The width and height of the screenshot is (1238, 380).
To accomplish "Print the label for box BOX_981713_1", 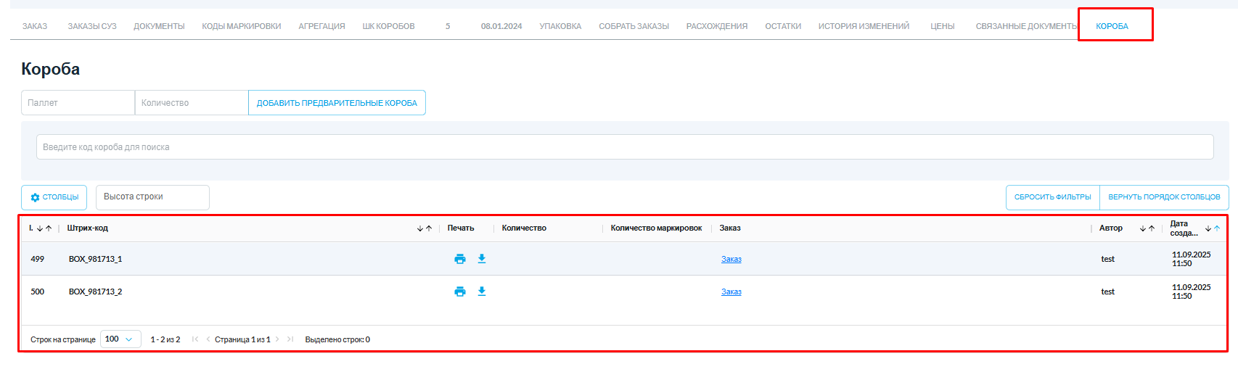I will tap(460, 259).
